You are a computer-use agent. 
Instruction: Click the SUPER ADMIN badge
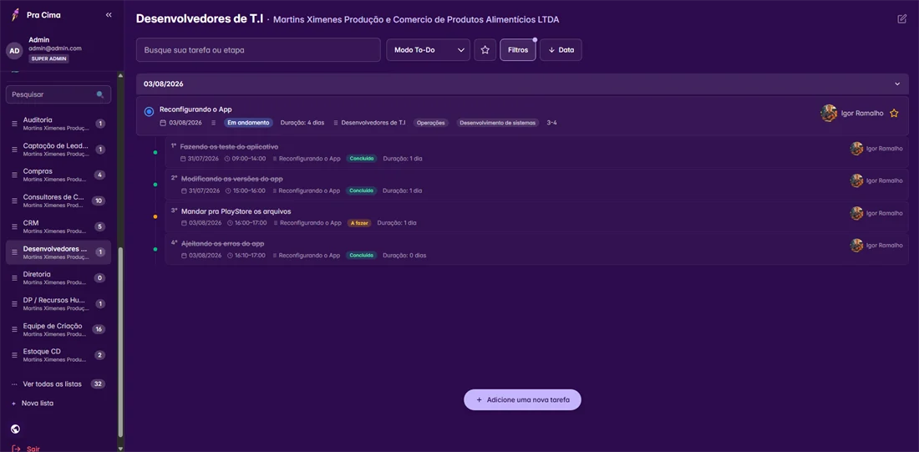(49, 58)
